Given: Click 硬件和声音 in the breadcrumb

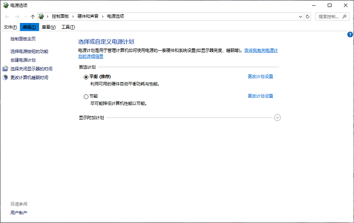Looking at the screenshot, I should coord(88,17).
